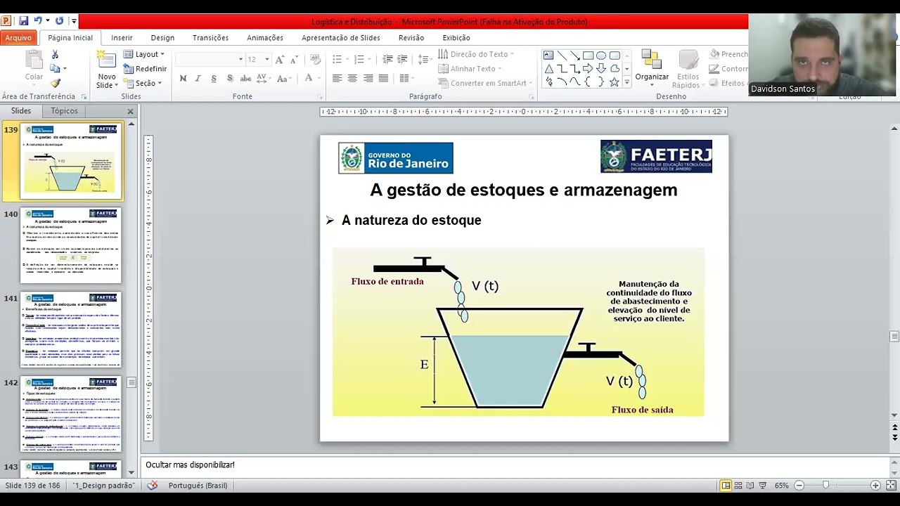Toggle Normal view button in status bar
Viewport: 900px width, 506px height.
pos(726,486)
